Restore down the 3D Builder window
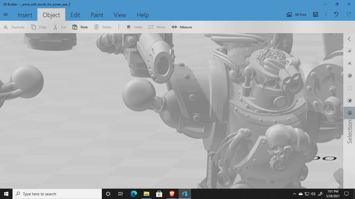This screenshot has height=199, width=355. (337, 4)
